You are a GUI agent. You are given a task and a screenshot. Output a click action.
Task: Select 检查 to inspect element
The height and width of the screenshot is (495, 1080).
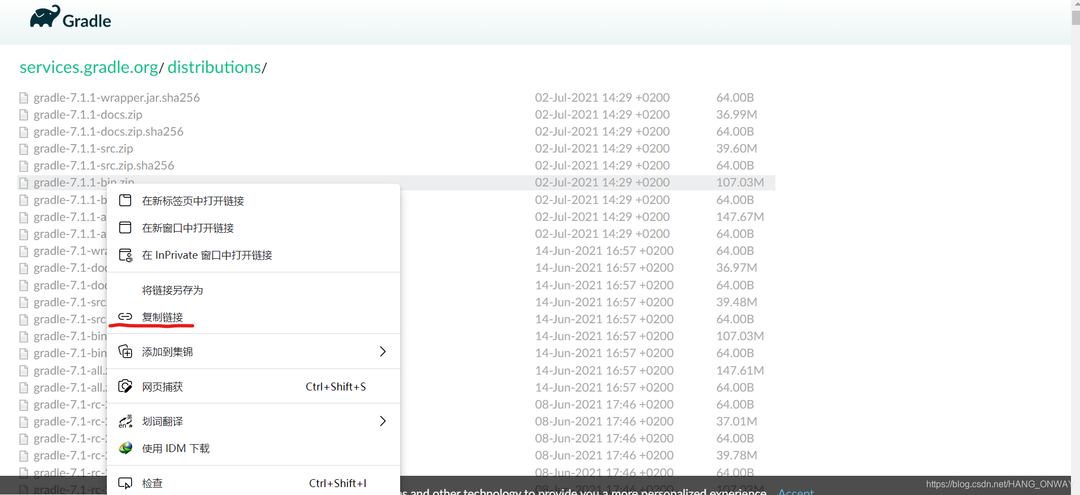coord(253,483)
